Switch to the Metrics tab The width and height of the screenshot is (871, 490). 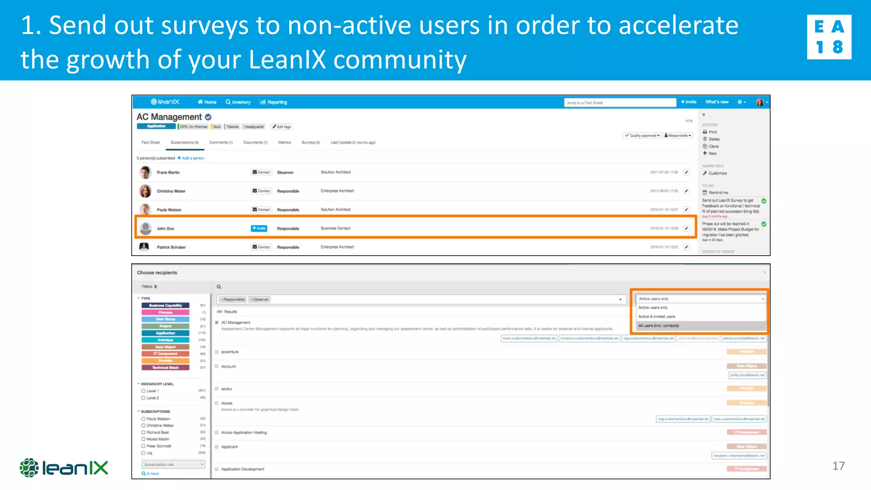click(x=285, y=142)
